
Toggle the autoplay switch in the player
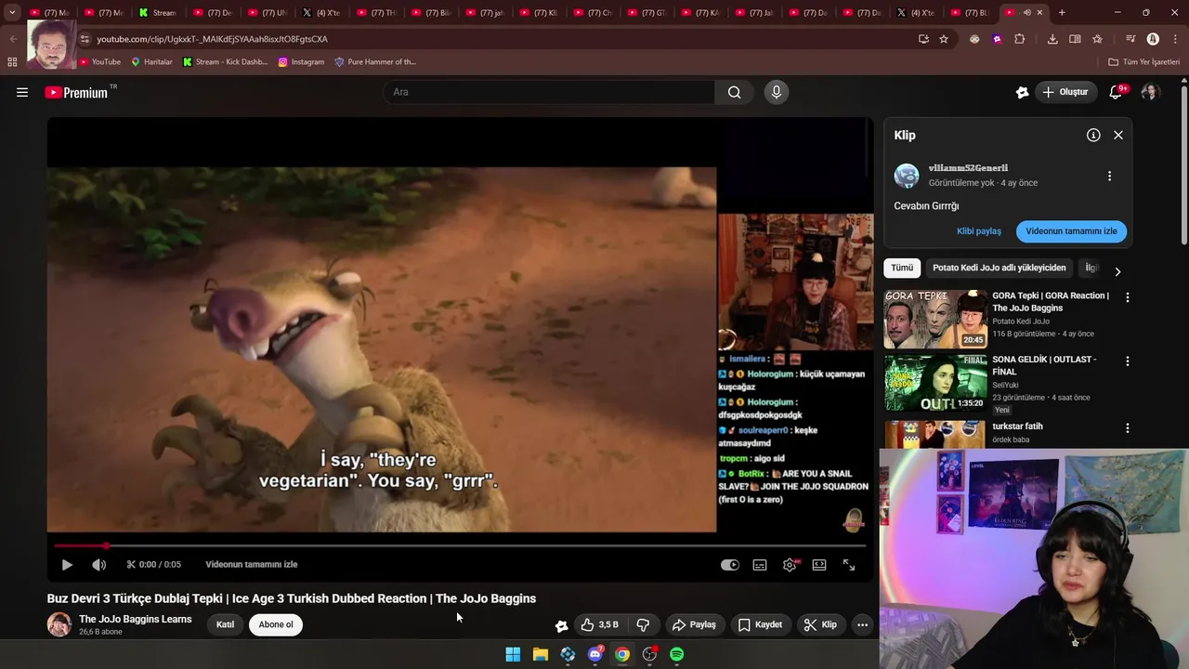point(730,564)
